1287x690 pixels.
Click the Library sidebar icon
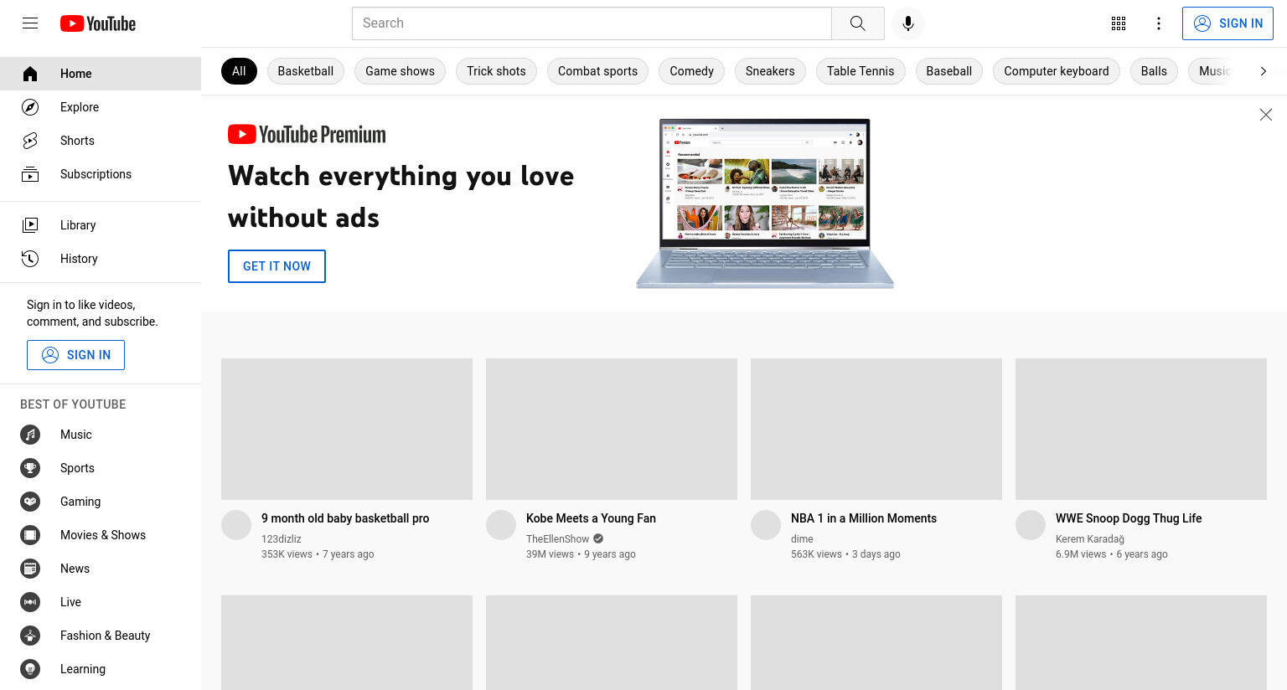pyautogui.click(x=30, y=225)
